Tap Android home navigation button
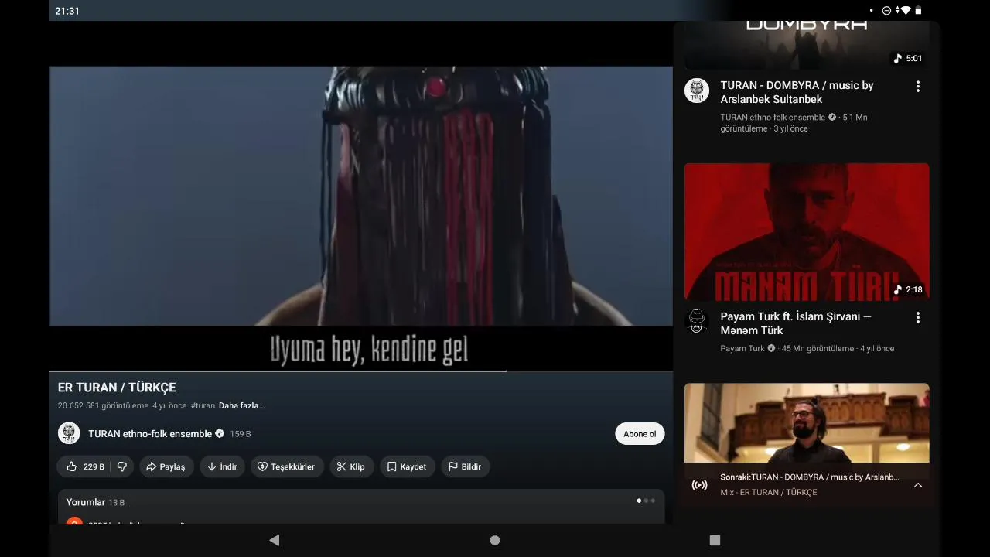The image size is (990, 557). [x=495, y=540]
